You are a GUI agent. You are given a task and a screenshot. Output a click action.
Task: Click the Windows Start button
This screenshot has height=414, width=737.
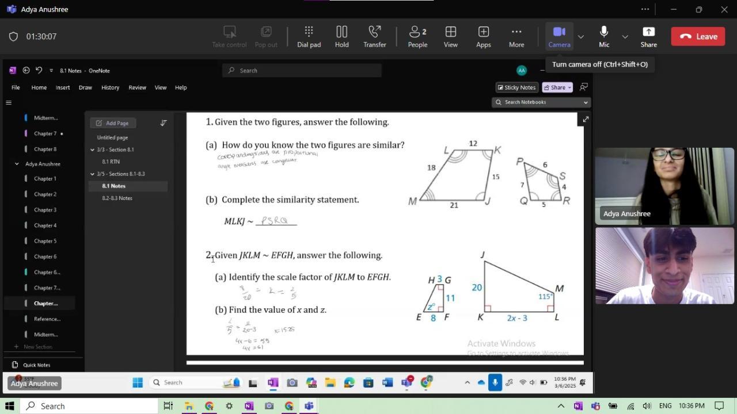(x=9, y=406)
